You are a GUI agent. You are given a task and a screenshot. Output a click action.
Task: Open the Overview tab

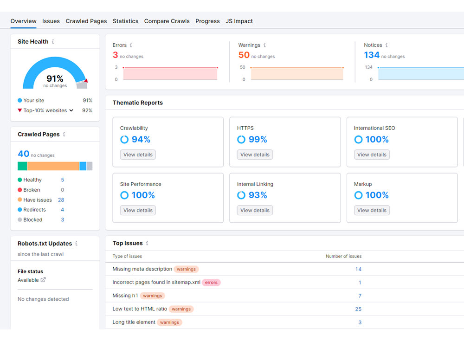coord(23,21)
